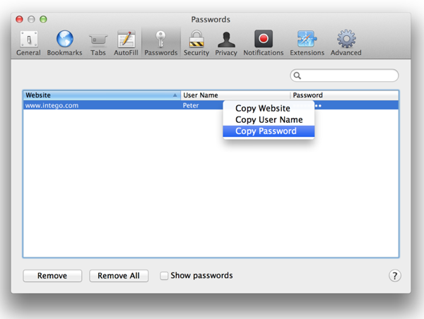Open the Security padlock pane
424x319 pixels.
tap(196, 43)
